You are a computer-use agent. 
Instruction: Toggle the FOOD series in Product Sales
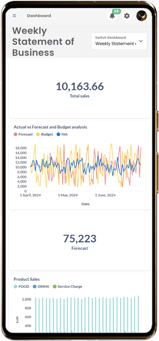(21, 287)
